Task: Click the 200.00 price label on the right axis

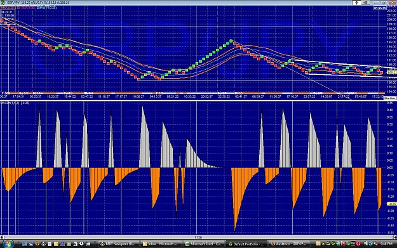Action: 391,20
